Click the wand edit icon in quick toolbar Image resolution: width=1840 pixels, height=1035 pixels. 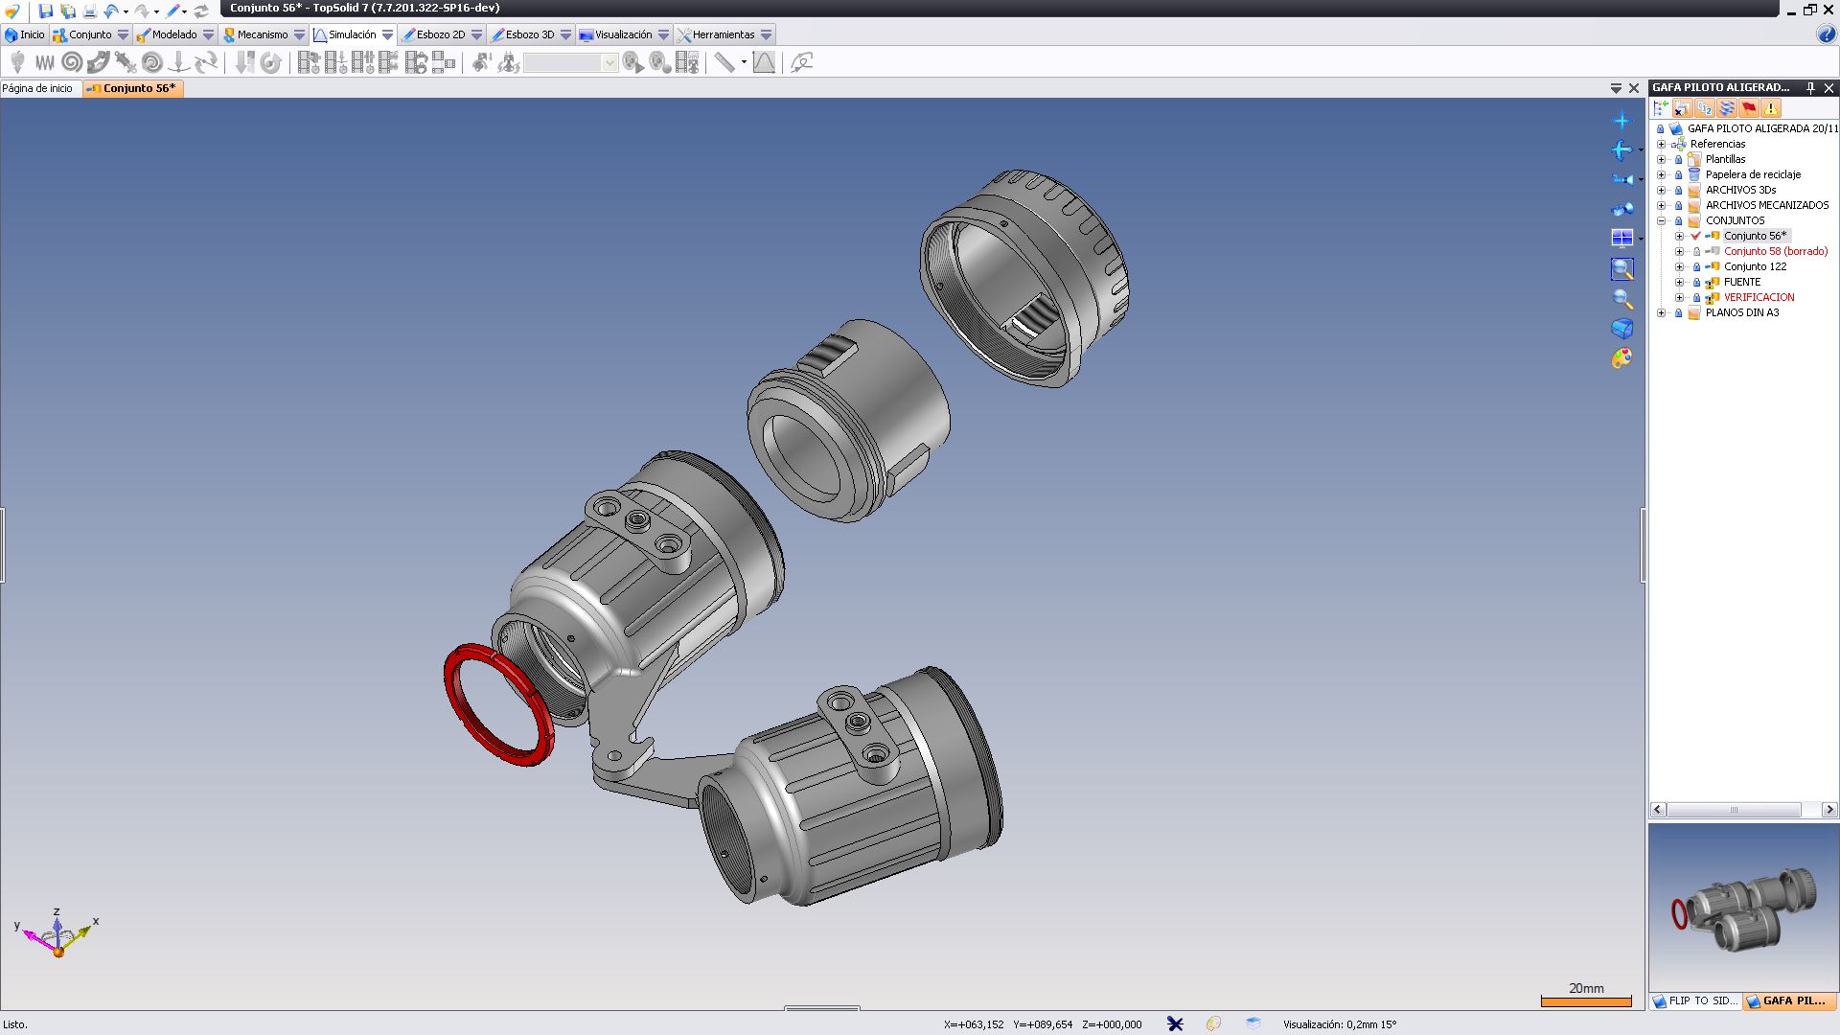point(173,11)
